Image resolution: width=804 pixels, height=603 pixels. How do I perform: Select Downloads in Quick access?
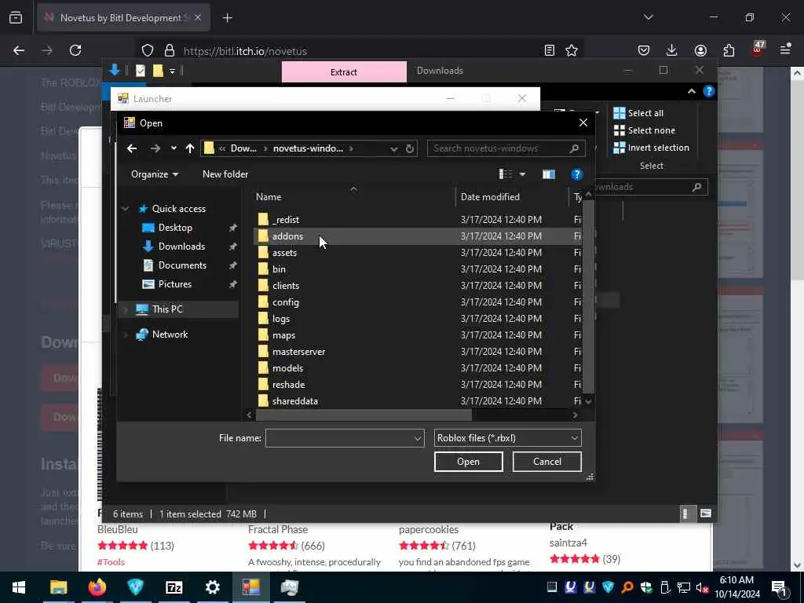[181, 247]
